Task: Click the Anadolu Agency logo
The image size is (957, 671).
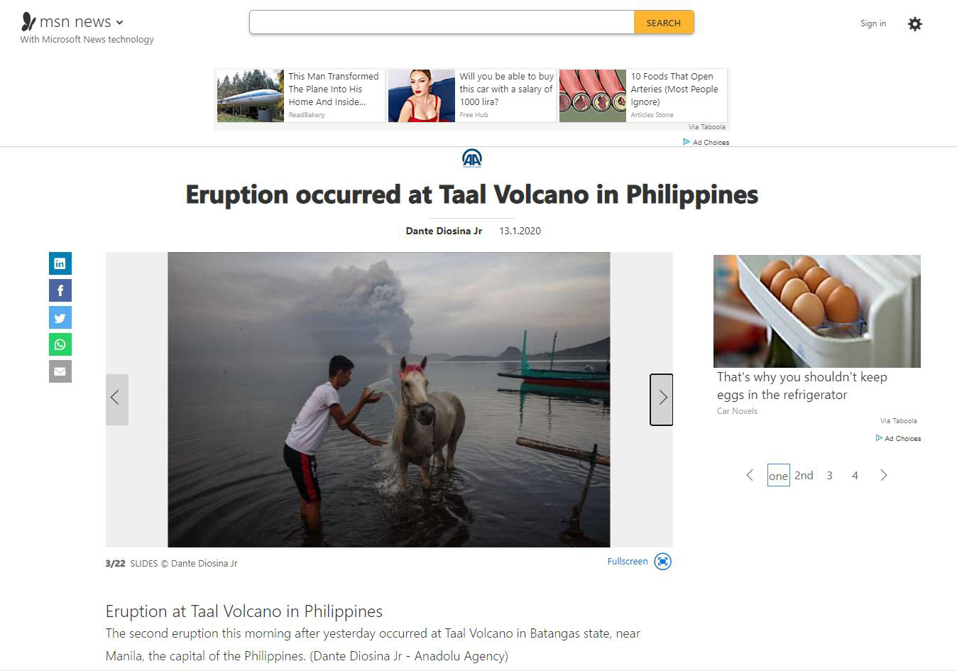Action: click(472, 158)
